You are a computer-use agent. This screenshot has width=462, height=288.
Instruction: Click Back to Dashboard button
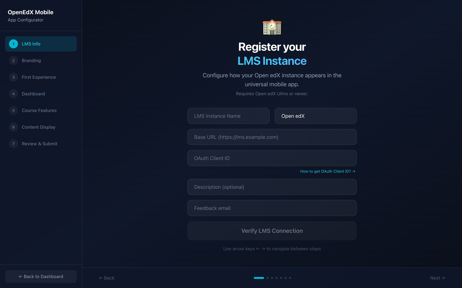point(41,276)
